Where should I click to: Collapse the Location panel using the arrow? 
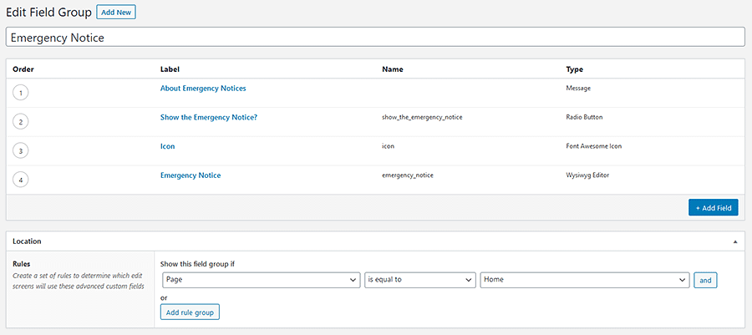[x=734, y=241]
